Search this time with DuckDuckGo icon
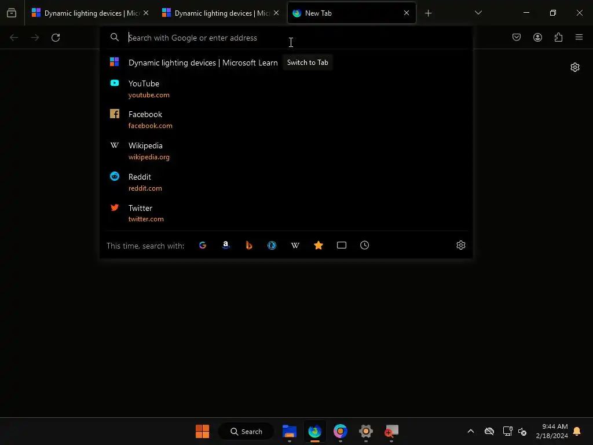 click(272, 245)
